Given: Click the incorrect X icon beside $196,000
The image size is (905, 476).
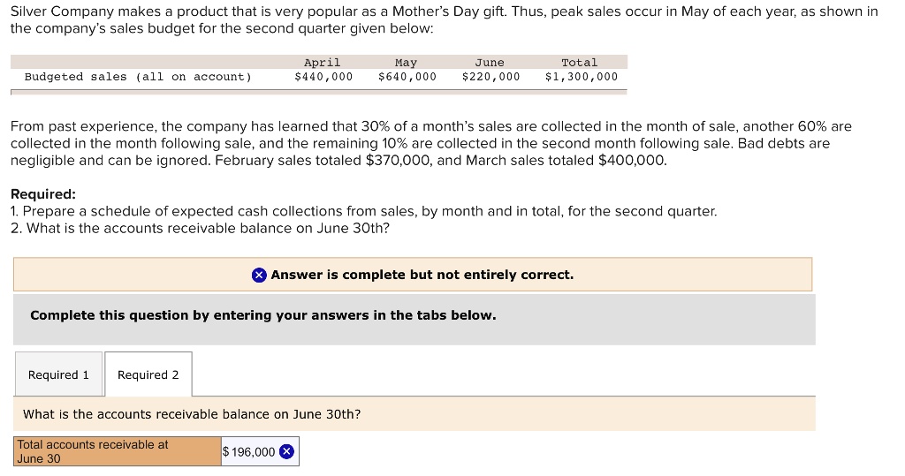Looking at the screenshot, I should pyautogui.click(x=286, y=452).
